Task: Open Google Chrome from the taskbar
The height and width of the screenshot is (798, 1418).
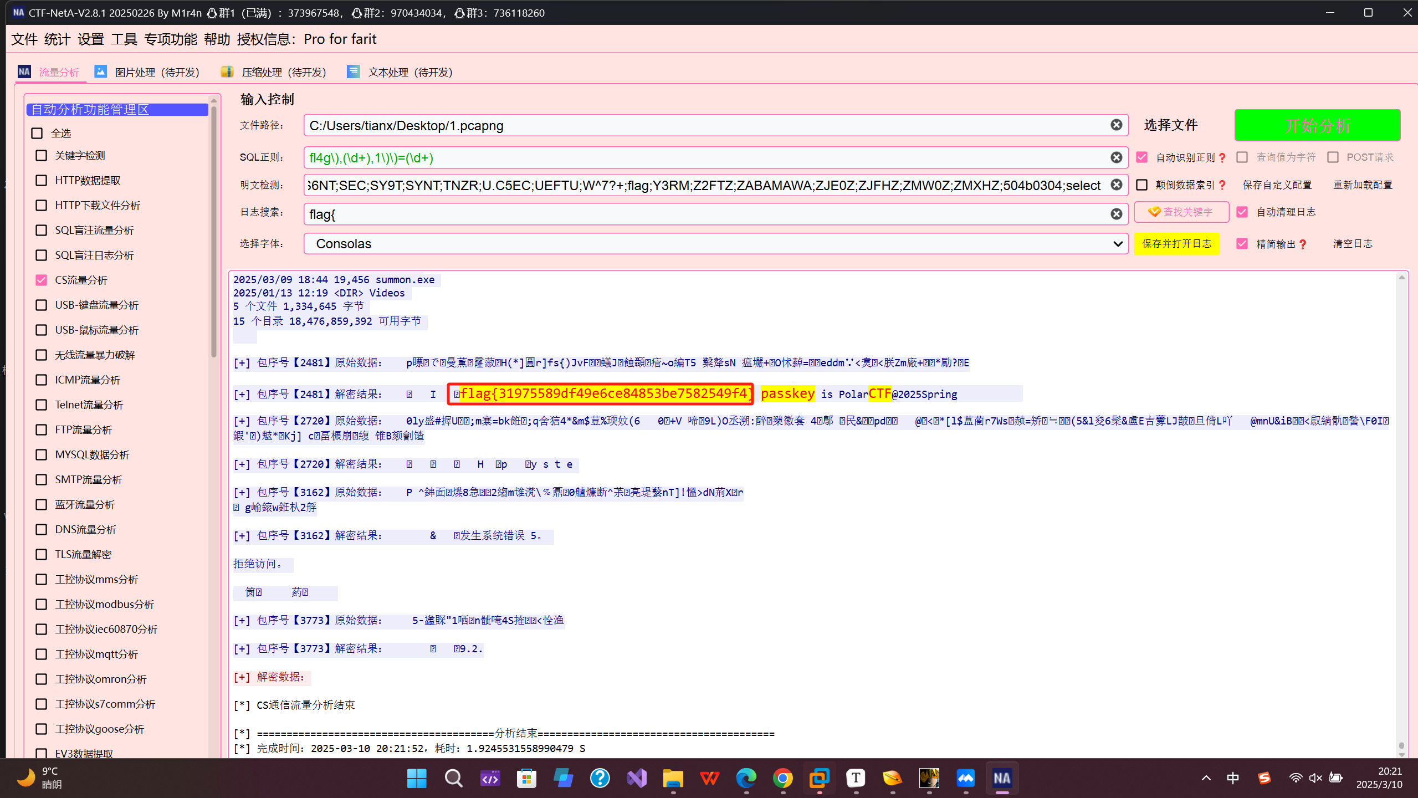Action: [x=782, y=778]
